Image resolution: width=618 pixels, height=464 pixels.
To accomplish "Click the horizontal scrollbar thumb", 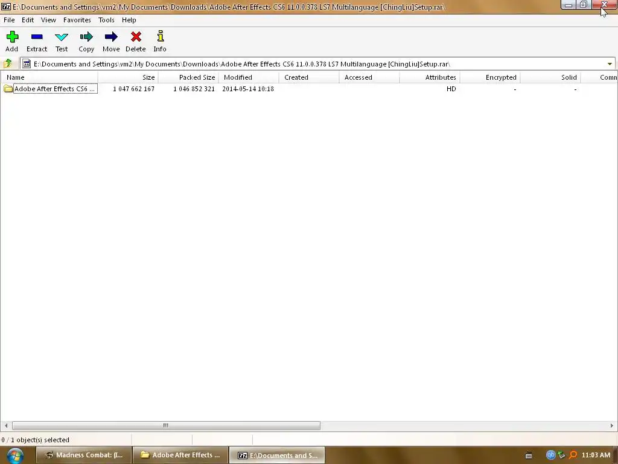I will (166, 425).
